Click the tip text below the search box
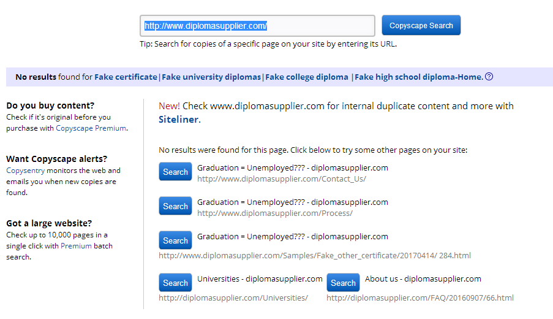The width and height of the screenshot is (553, 319). click(x=268, y=44)
